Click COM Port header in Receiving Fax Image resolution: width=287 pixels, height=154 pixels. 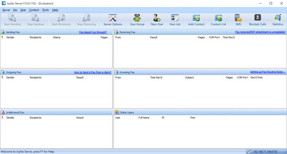pos(214,37)
